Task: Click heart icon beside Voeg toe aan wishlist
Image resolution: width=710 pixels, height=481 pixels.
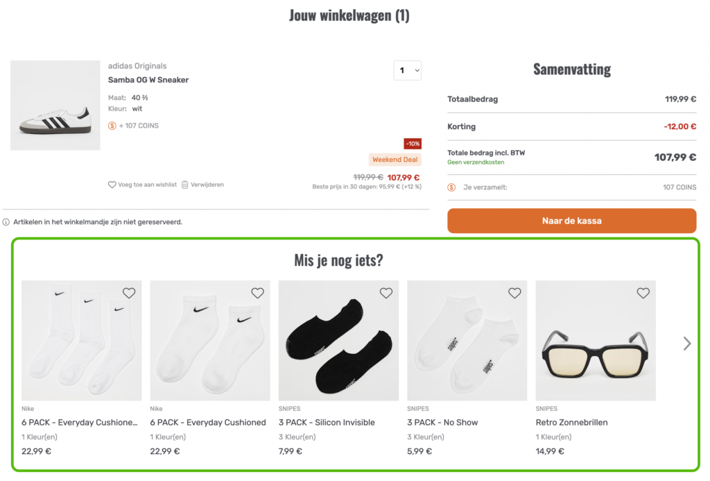Action: coord(112,185)
